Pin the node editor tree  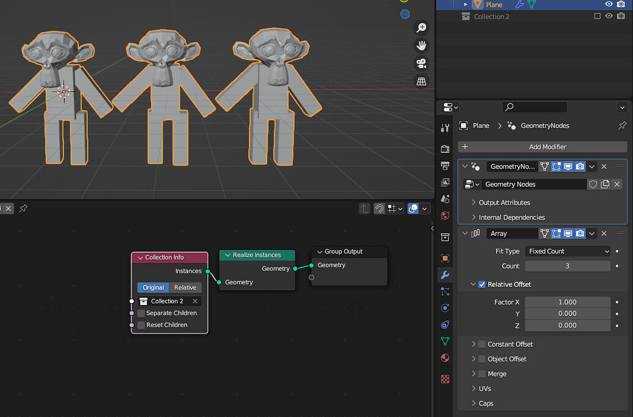pyautogui.click(x=23, y=208)
